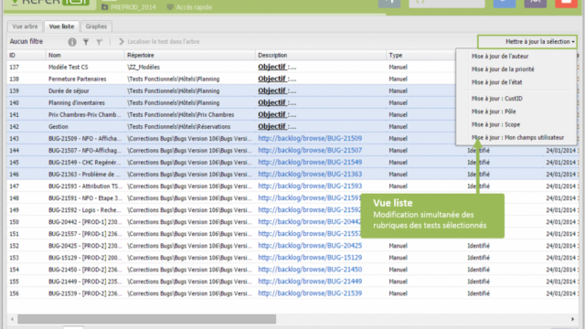Click the PREPROD_2014 project label
585x329 pixels.
pos(133,7)
